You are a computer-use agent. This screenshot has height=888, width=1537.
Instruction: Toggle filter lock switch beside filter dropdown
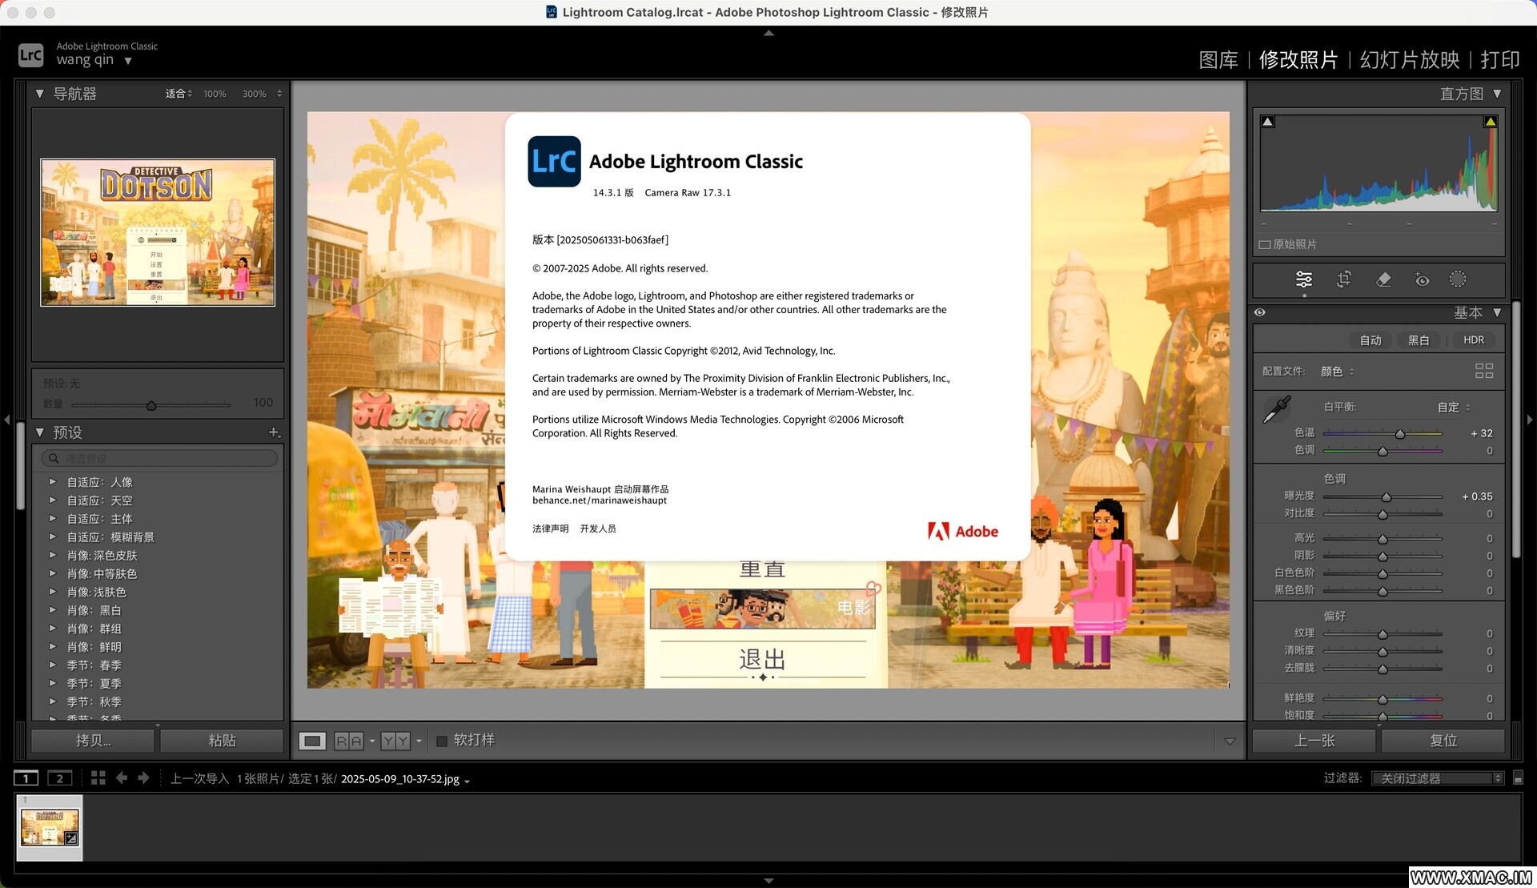1518,778
